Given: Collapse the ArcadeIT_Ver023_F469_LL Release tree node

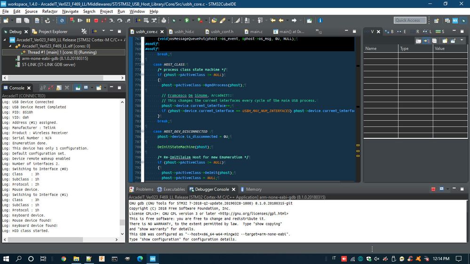Looking at the screenshot, I should coord(5,39).
